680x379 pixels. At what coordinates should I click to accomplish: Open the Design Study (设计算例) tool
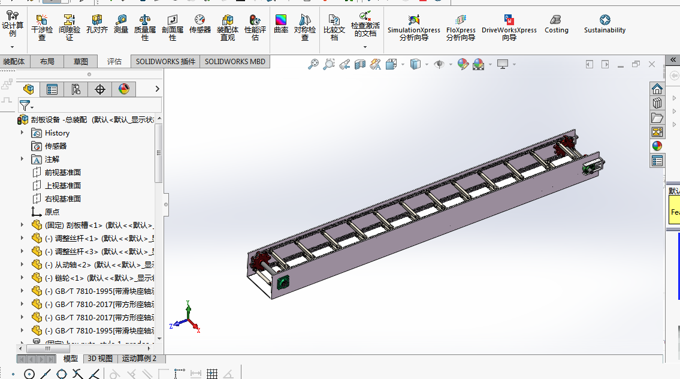coord(13,25)
